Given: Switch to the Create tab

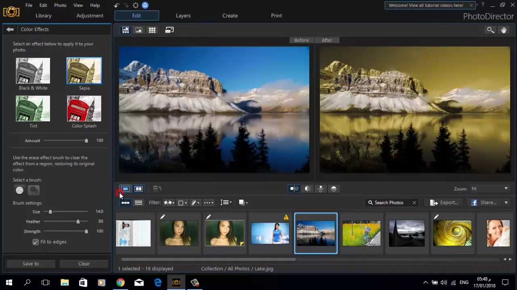Looking at the screenshot, I should 230,16.
